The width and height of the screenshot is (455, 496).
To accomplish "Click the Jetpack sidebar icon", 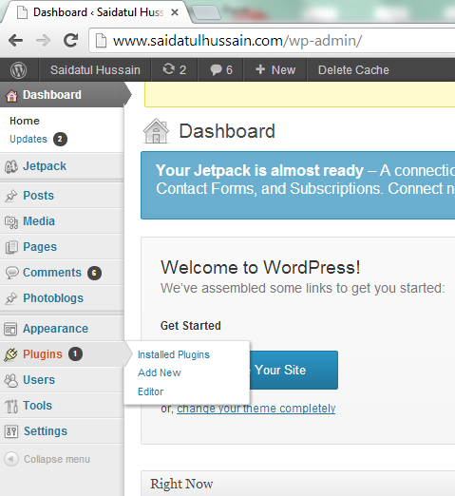I will tap(11, 166).
